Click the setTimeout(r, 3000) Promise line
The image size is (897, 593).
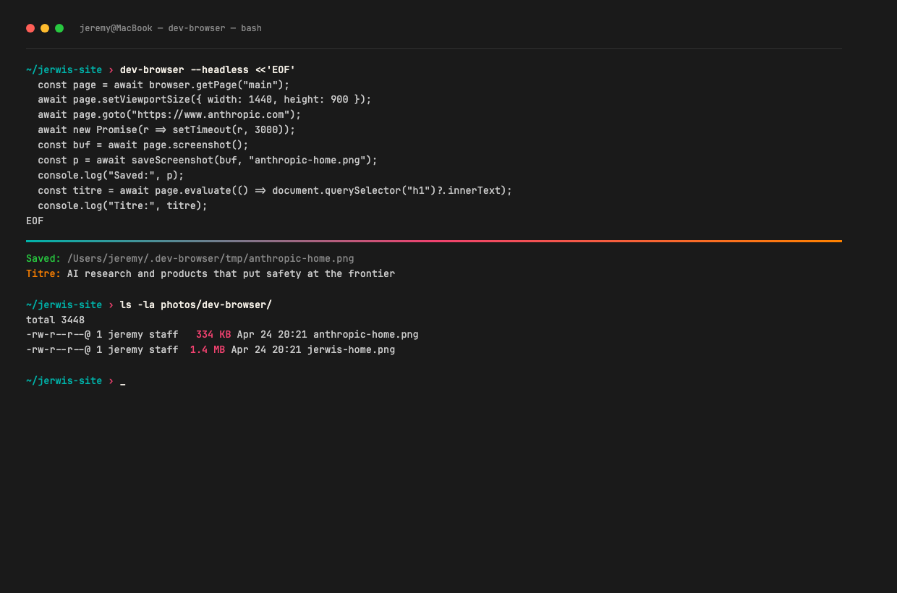click(166, 130)
